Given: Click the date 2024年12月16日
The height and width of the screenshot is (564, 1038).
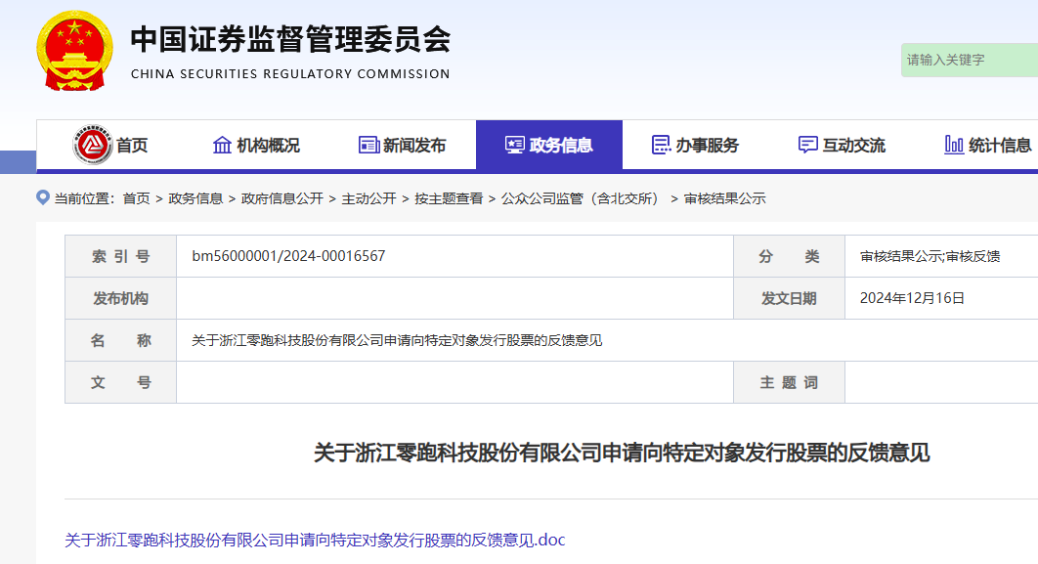Looking at the screenshot, I should pos(912,298).
